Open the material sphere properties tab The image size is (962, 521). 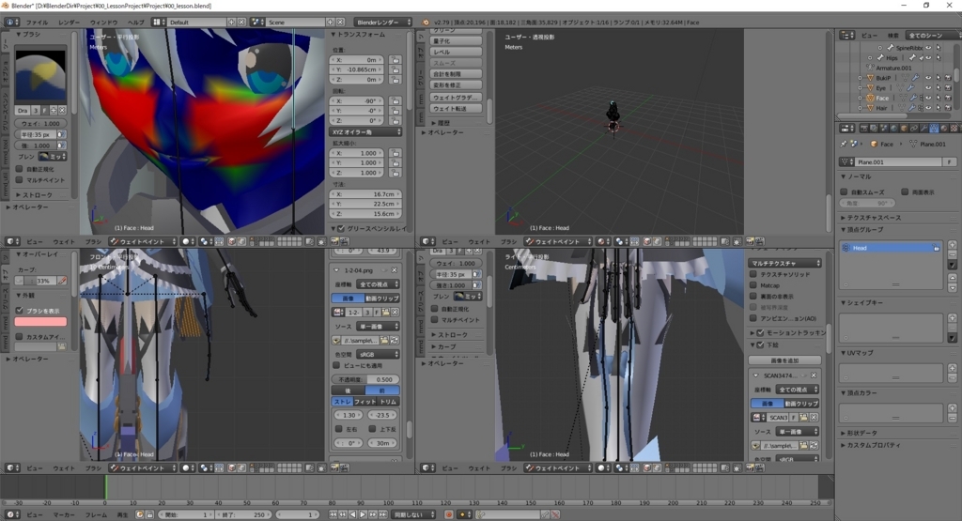[x=943, y=128]
